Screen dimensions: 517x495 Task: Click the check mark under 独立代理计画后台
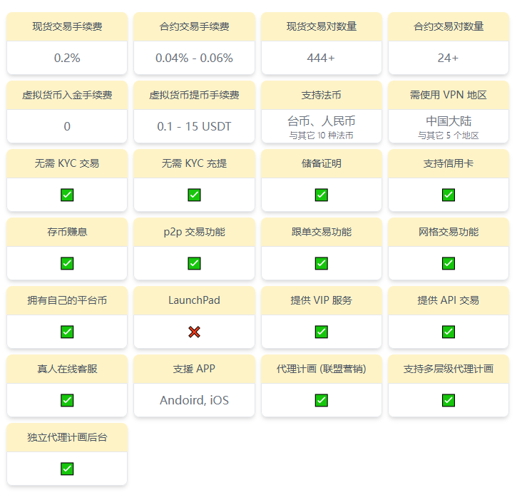[67, 469]
